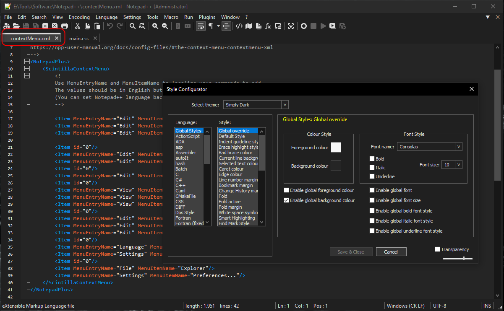The height and width of the screenshot is (311, 504).
Task: Check Enable global font size
Action: coord(372,200)
